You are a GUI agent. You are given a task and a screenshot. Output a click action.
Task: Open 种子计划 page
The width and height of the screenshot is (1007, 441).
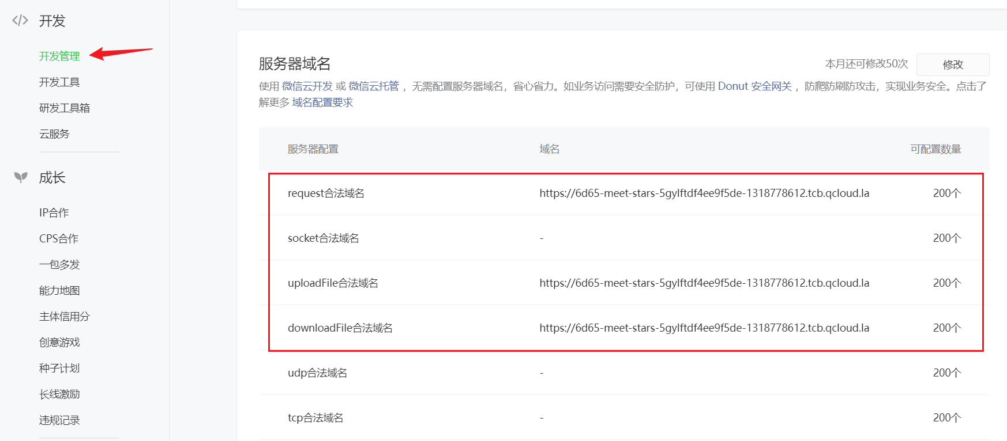point(59,368)
